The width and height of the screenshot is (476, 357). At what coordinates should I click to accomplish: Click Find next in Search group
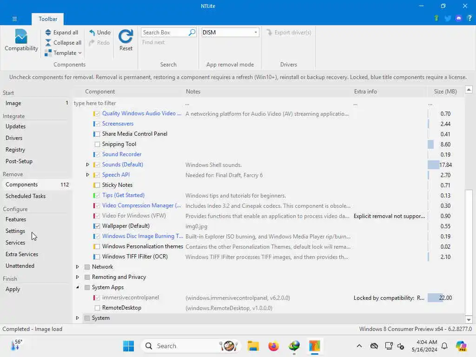[x=153, y=42]
